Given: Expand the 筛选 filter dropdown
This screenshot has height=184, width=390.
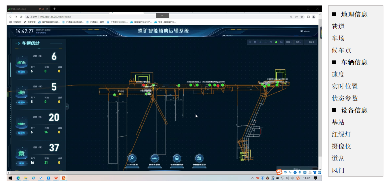Looking at the screenshot, I should point(299,42).
